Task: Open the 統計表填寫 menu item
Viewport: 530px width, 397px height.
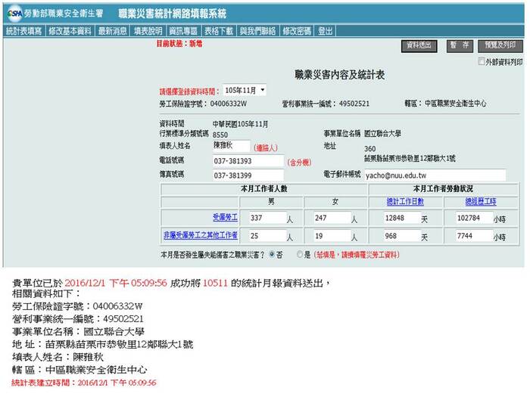Action: [23, 31]
